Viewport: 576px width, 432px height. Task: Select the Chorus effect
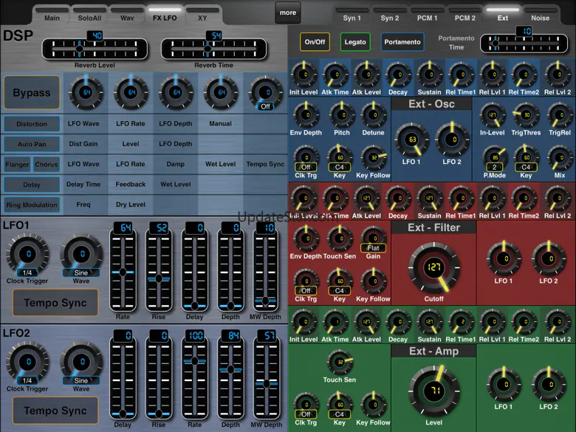pyautogui.click(x=47, y=164)
